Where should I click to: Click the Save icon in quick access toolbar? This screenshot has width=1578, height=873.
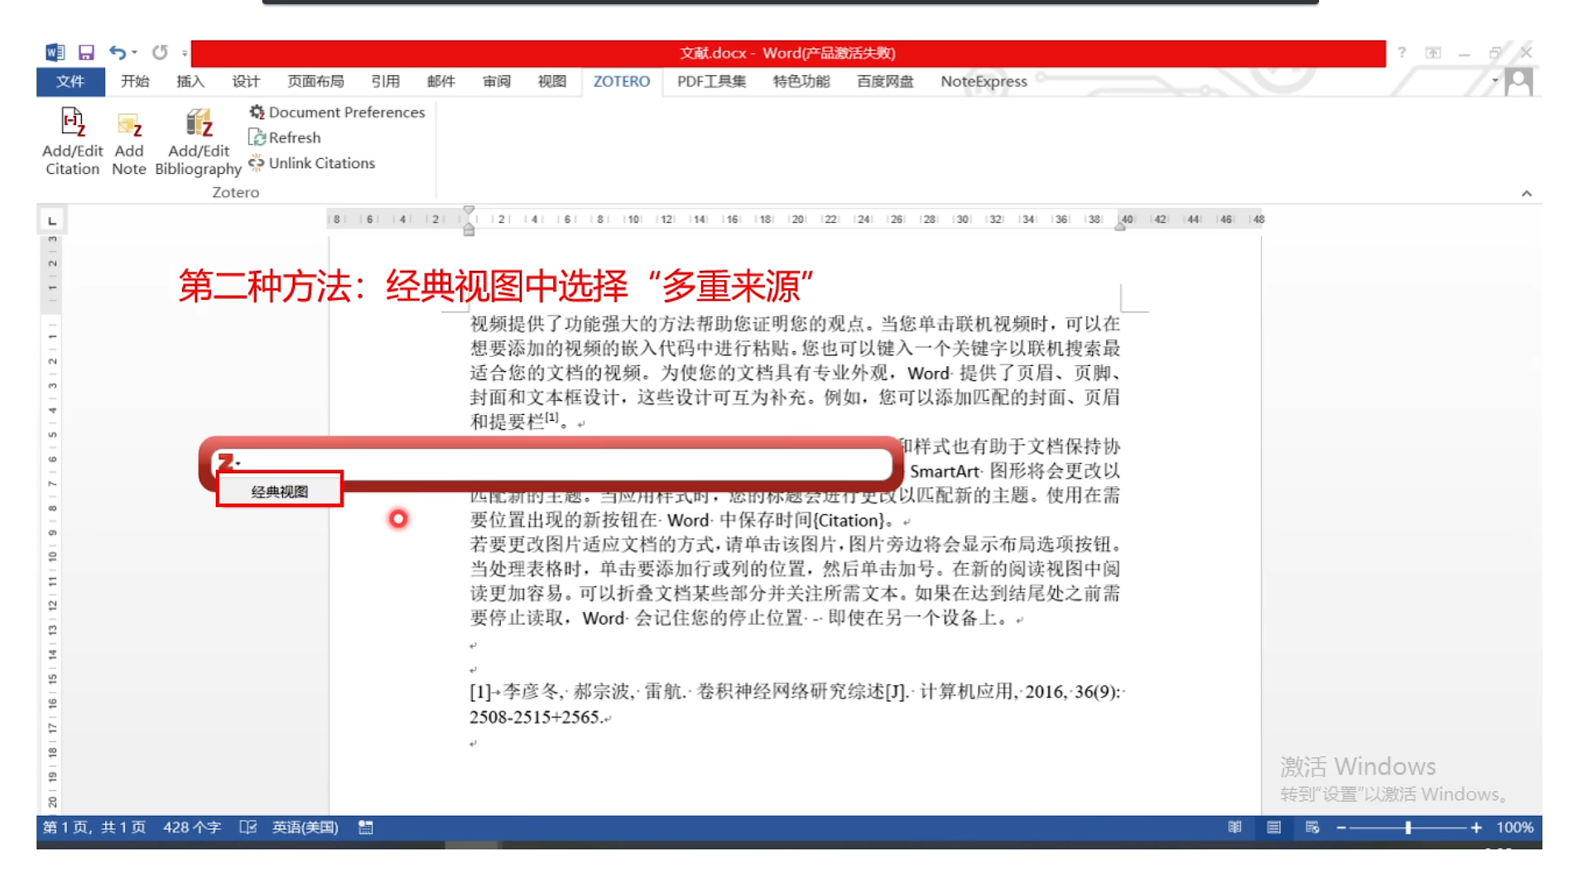[85, 52]
